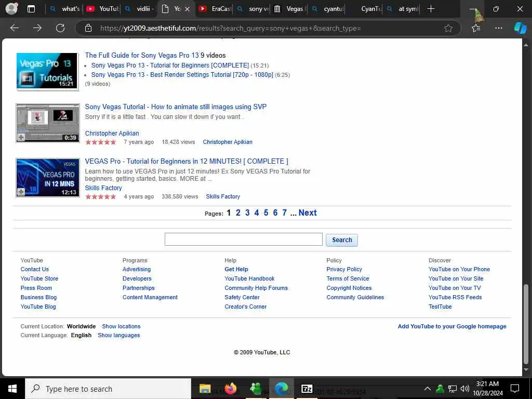The image size is (532, 399).
Task: Open The Full Guide for Sony Vegas Pro 13 playlist
Action: point(142,55)
